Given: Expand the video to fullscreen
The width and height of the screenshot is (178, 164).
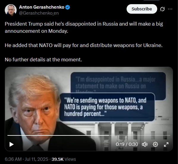Looking at the screenshot, I should click(x=166, y=144).
